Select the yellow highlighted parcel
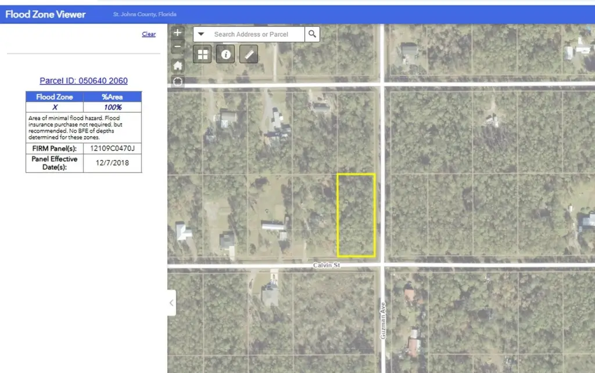The width and height of the screenshot is (595, 373). click(x=356, y=215)
